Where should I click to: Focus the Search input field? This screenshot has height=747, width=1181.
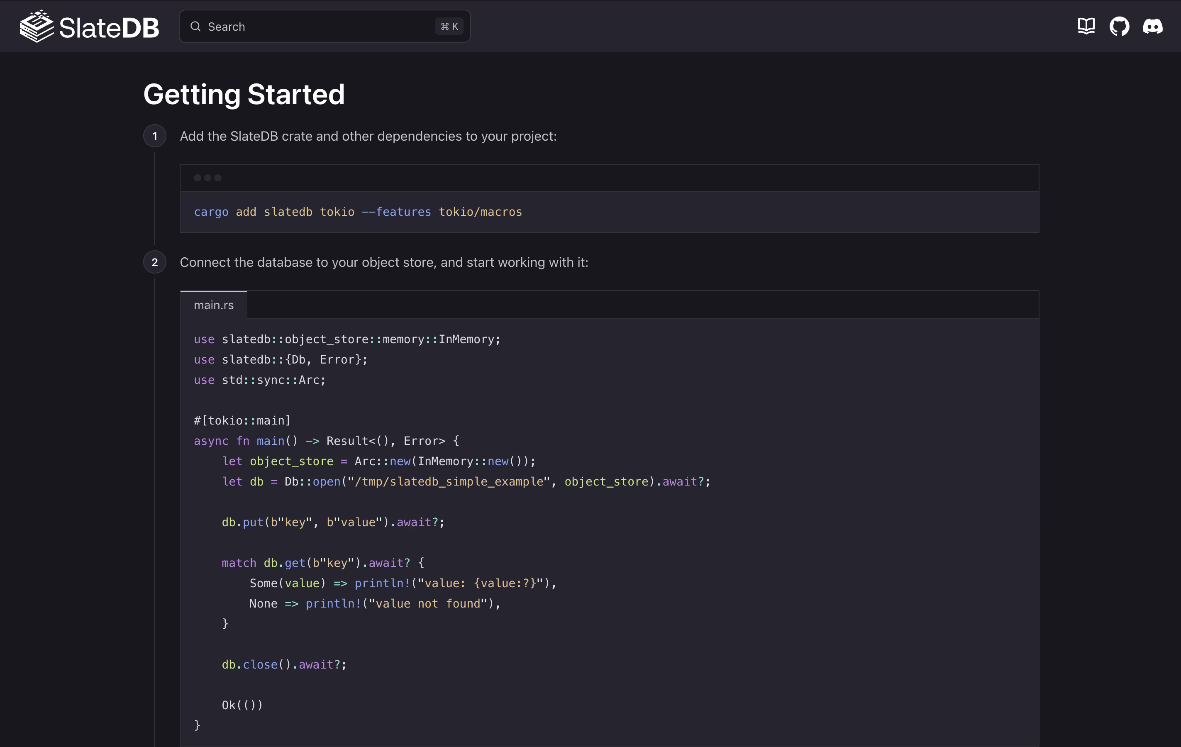(314, 27)
